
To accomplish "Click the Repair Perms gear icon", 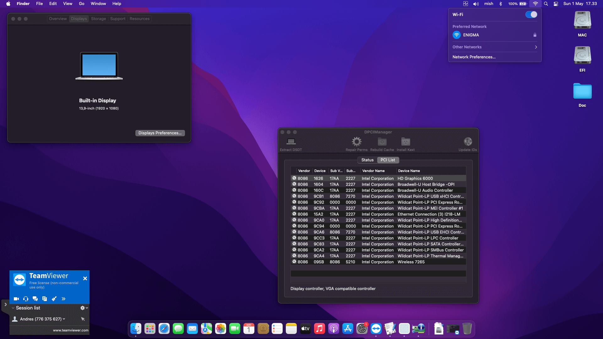I will point(356,142).
